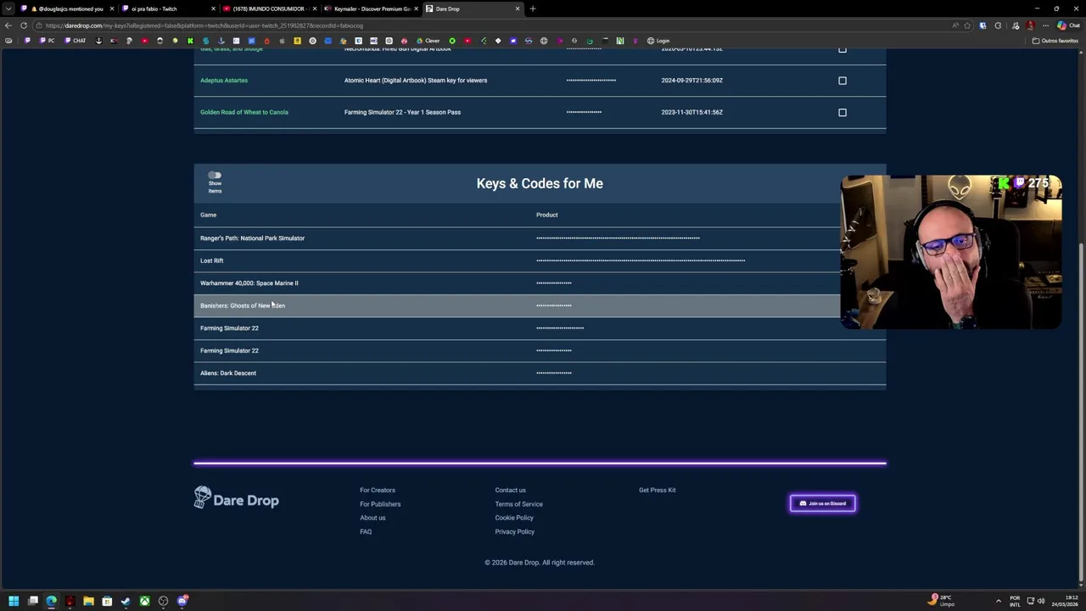This screenshot has height=611, width=1086.
Task: Open the Golden Road of Wheat to Canola link
Action: click(x=244, y=112)
